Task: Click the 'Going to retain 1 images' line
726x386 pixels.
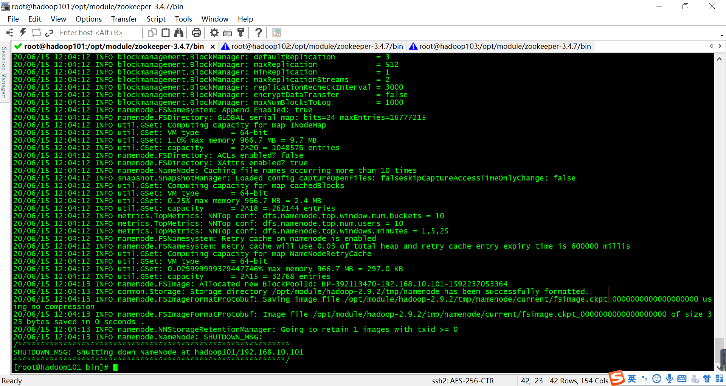Action: 236,329
